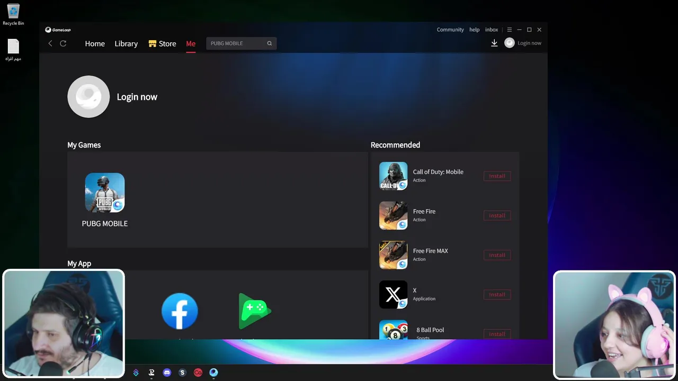Click the Call of Duty: Mobile title
678x381 pixels.
pos(438,172)
